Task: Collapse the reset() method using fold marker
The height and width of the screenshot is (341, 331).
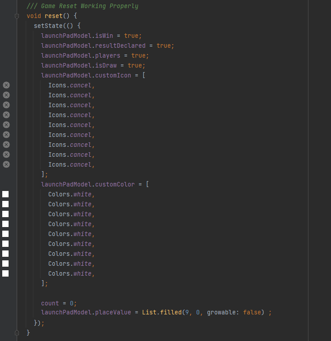Action: (17, 16)
